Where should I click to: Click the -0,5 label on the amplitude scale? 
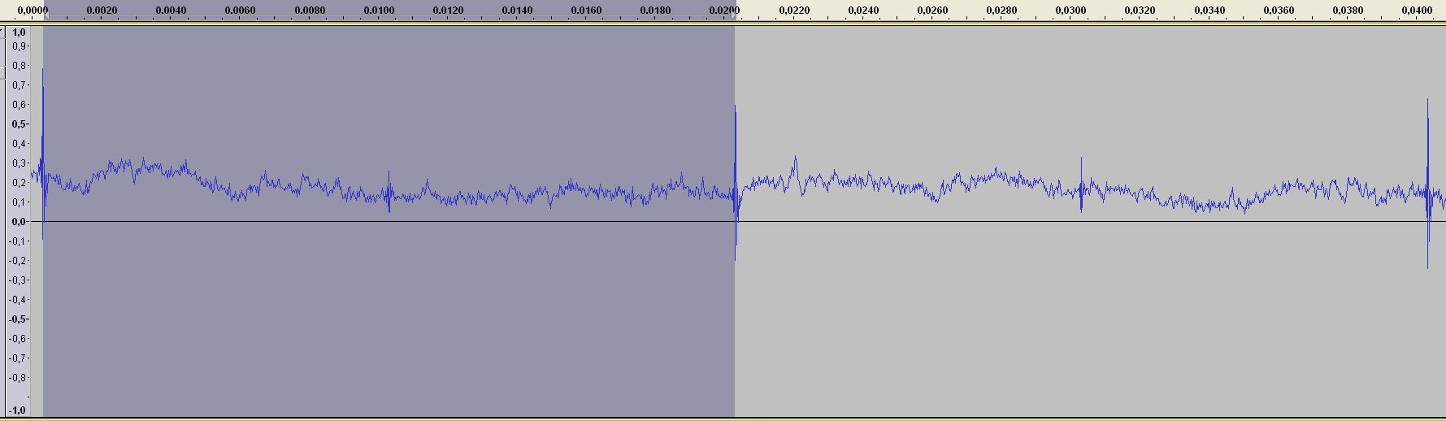[18, 319]
